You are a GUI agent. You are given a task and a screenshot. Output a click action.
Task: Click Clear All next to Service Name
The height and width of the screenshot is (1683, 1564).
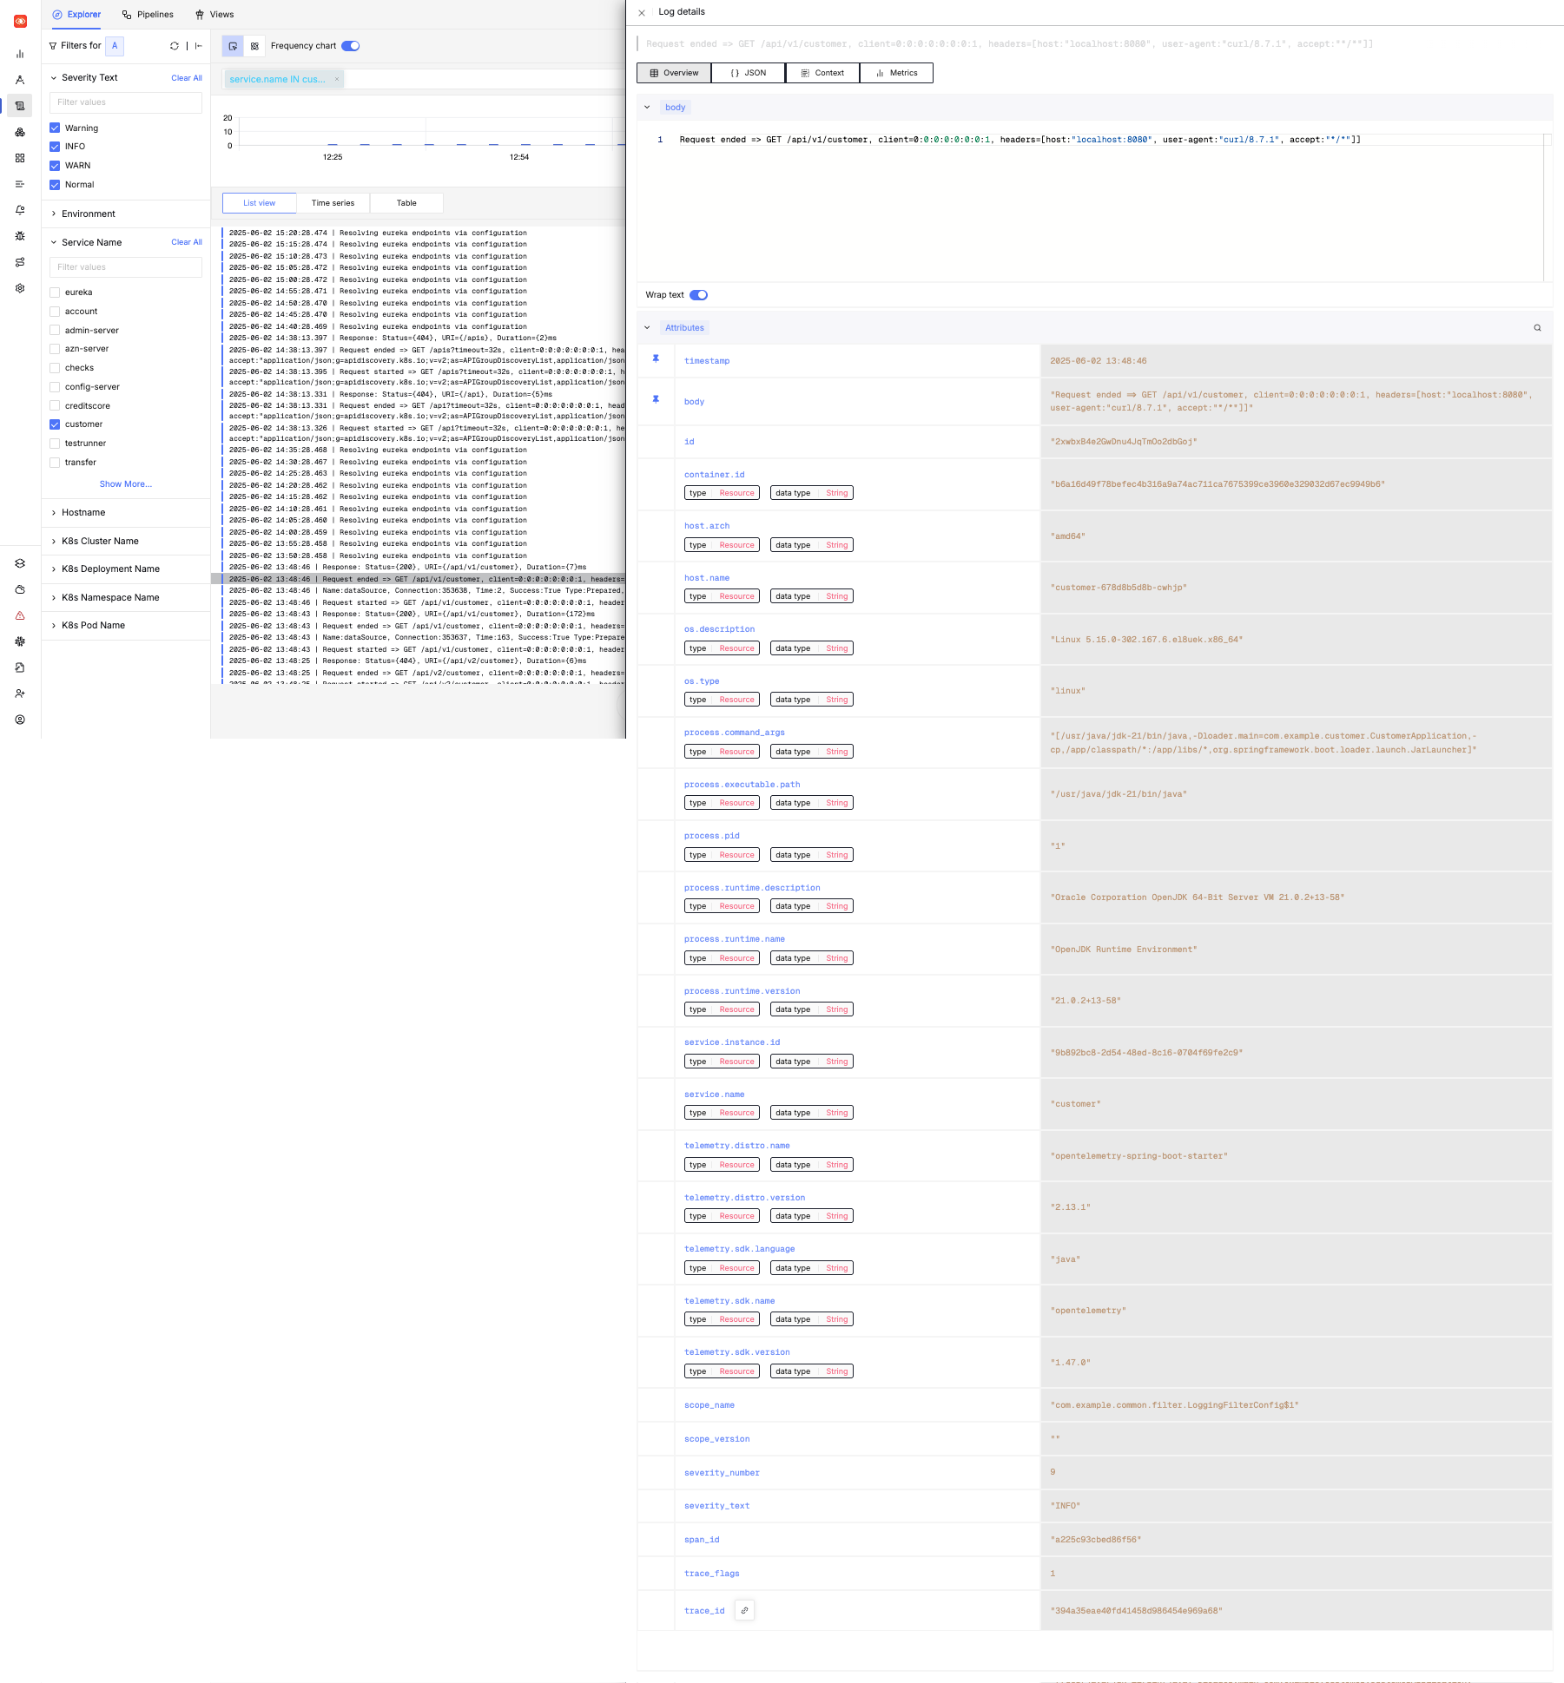pos(186,242)
